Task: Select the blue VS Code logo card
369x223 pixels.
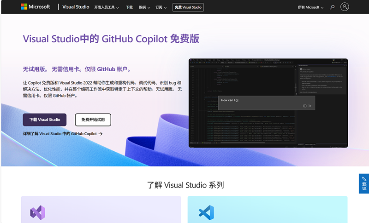Action: click(x=268, y=210)
